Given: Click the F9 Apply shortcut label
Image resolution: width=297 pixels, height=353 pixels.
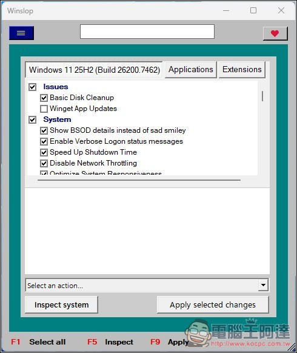Looking at the screenshot, I should 170,341.
